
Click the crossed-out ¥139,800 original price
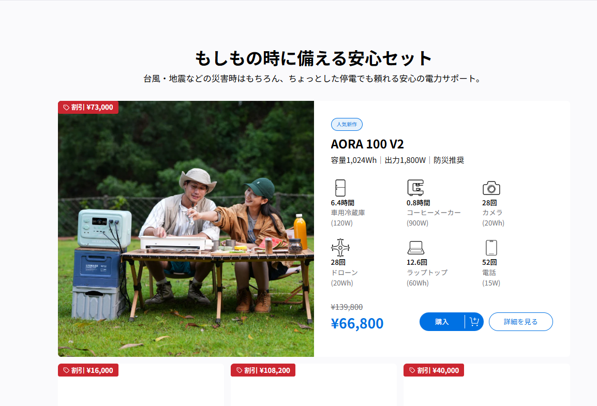click(347, 307)
